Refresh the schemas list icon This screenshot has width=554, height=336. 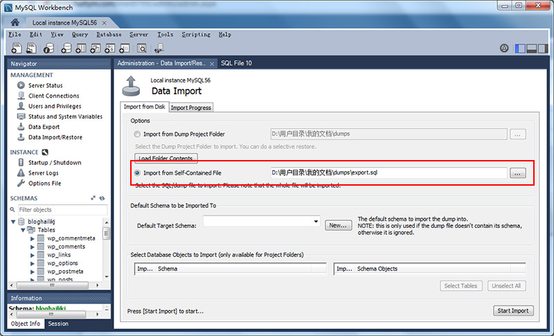point(102,198)
